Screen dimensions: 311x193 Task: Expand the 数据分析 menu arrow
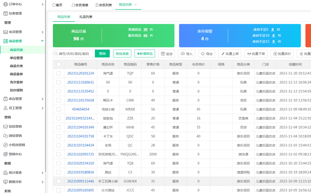[42, 182]
